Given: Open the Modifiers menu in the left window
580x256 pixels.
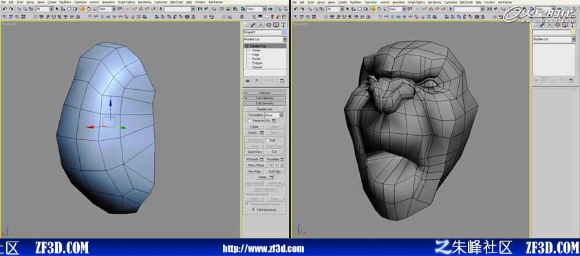Looking at the screenshot, I should point(65,2).
